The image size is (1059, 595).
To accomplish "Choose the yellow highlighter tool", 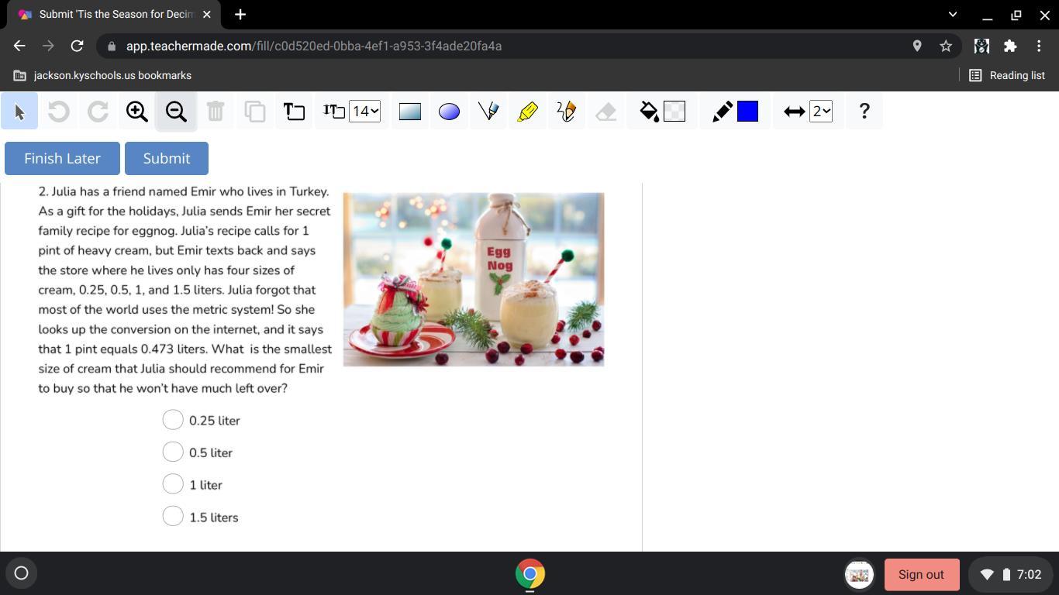I will (x=527, y=112).
